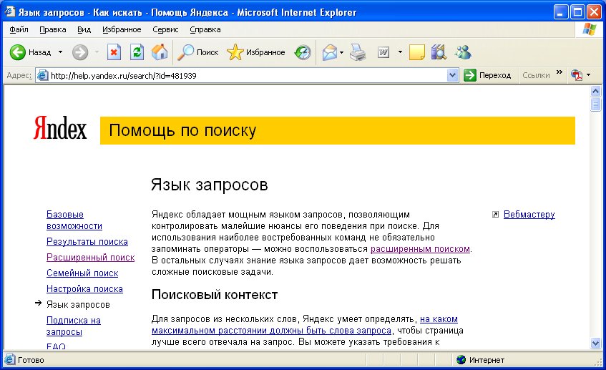This screenshot has width=606, height=370.
Task: Open the Семейный поиск link
Action: [82, 273]
